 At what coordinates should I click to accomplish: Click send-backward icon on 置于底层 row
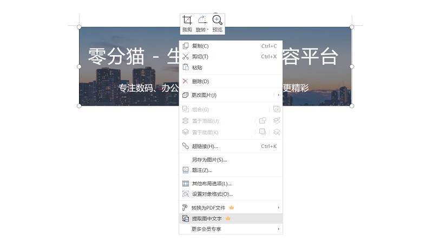pyautogui.click(x=277, y=132)
